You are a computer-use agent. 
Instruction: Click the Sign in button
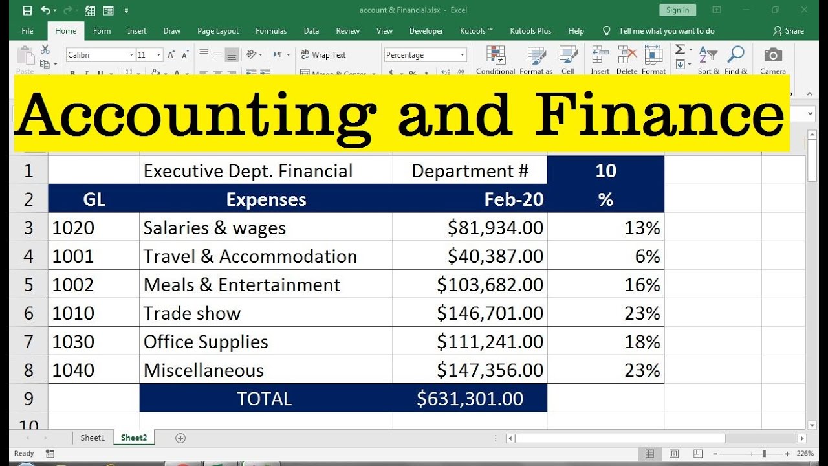tap(677, 10)
